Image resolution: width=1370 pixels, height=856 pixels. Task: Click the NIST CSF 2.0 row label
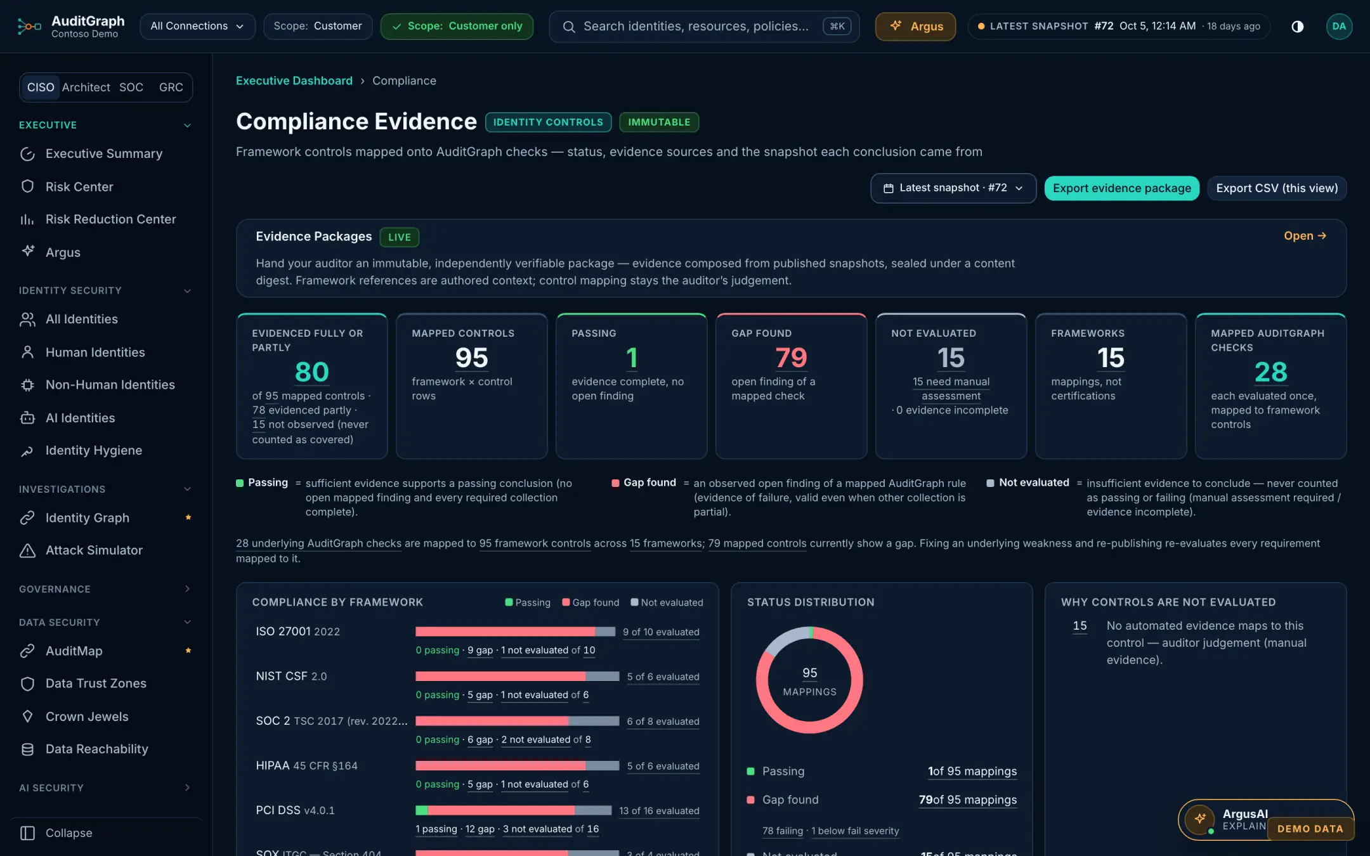pyautogui.click(x=291, y=676)
